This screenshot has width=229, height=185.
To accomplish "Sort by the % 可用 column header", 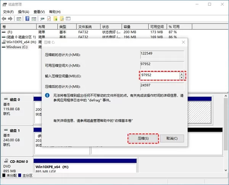I will 179,27.
